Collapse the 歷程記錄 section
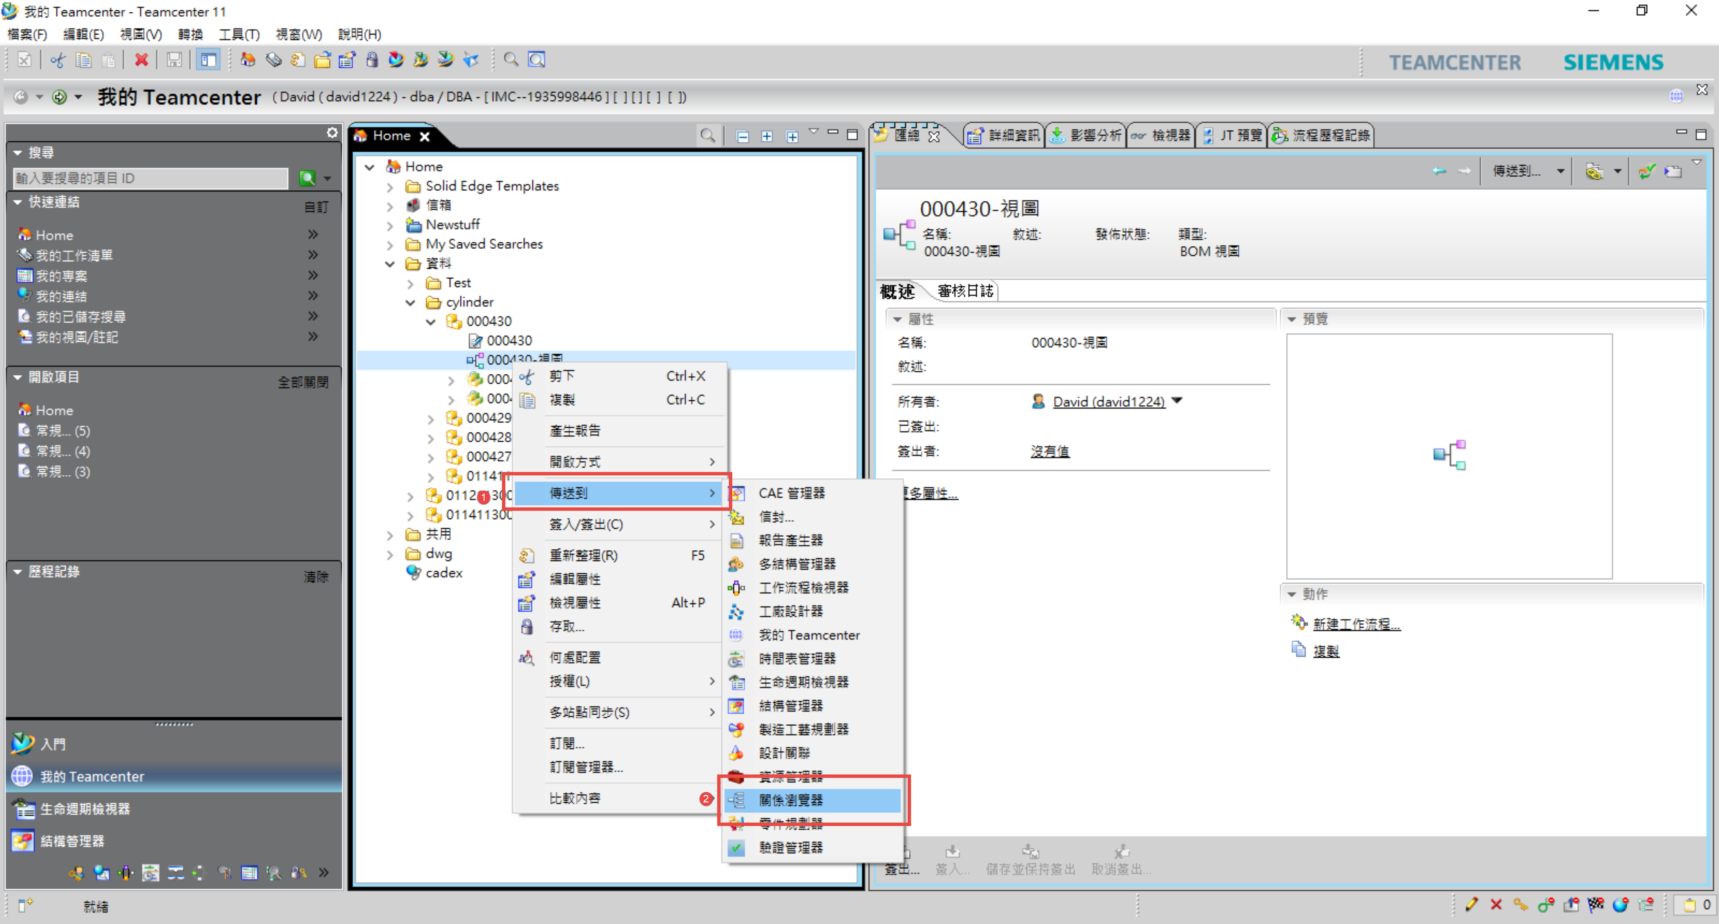Screen dimensions: 1719x924 [18, 572]
